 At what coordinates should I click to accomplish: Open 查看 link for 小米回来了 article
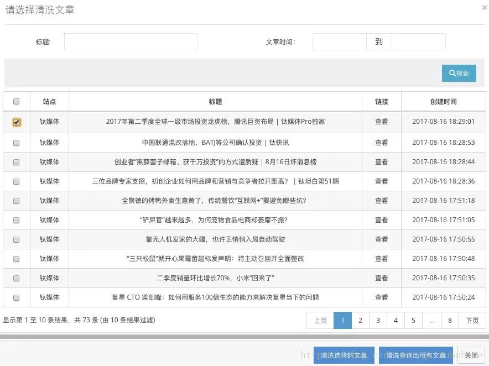pos(381,278)
